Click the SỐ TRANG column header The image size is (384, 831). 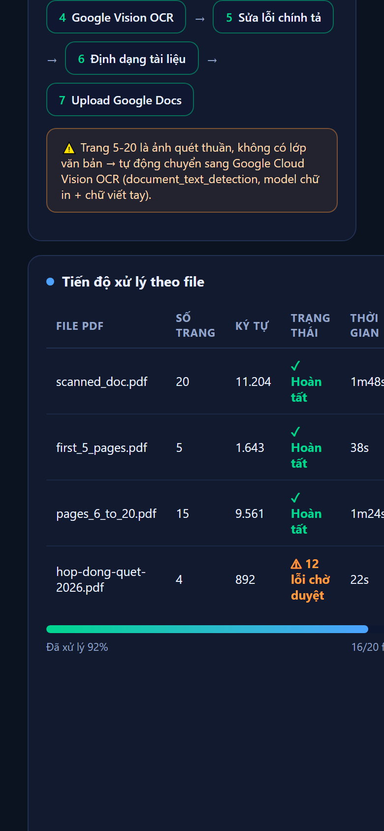pyautogui.click(x=195, y=325)
